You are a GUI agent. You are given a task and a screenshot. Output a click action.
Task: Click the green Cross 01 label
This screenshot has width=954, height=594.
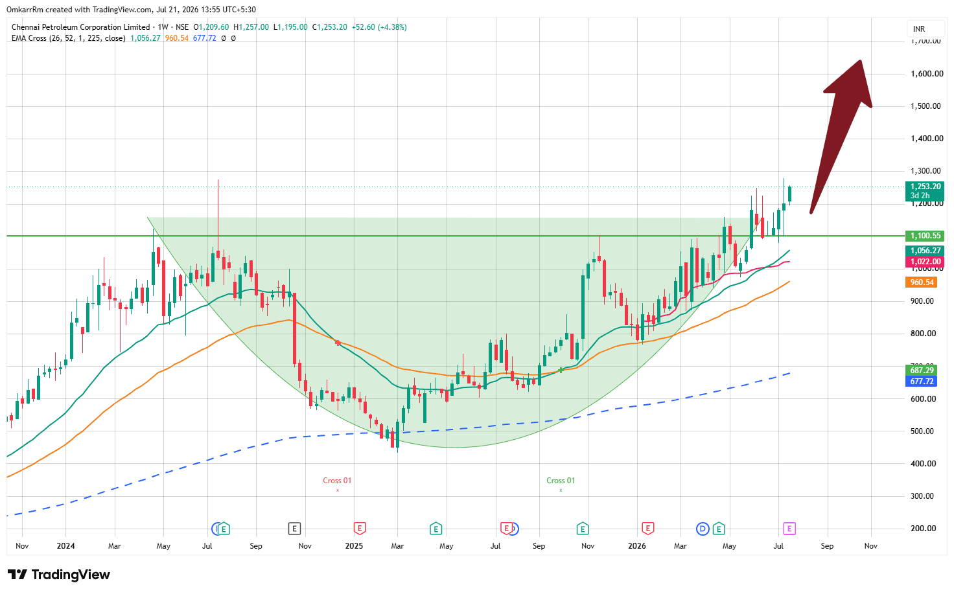coord(561,481)
